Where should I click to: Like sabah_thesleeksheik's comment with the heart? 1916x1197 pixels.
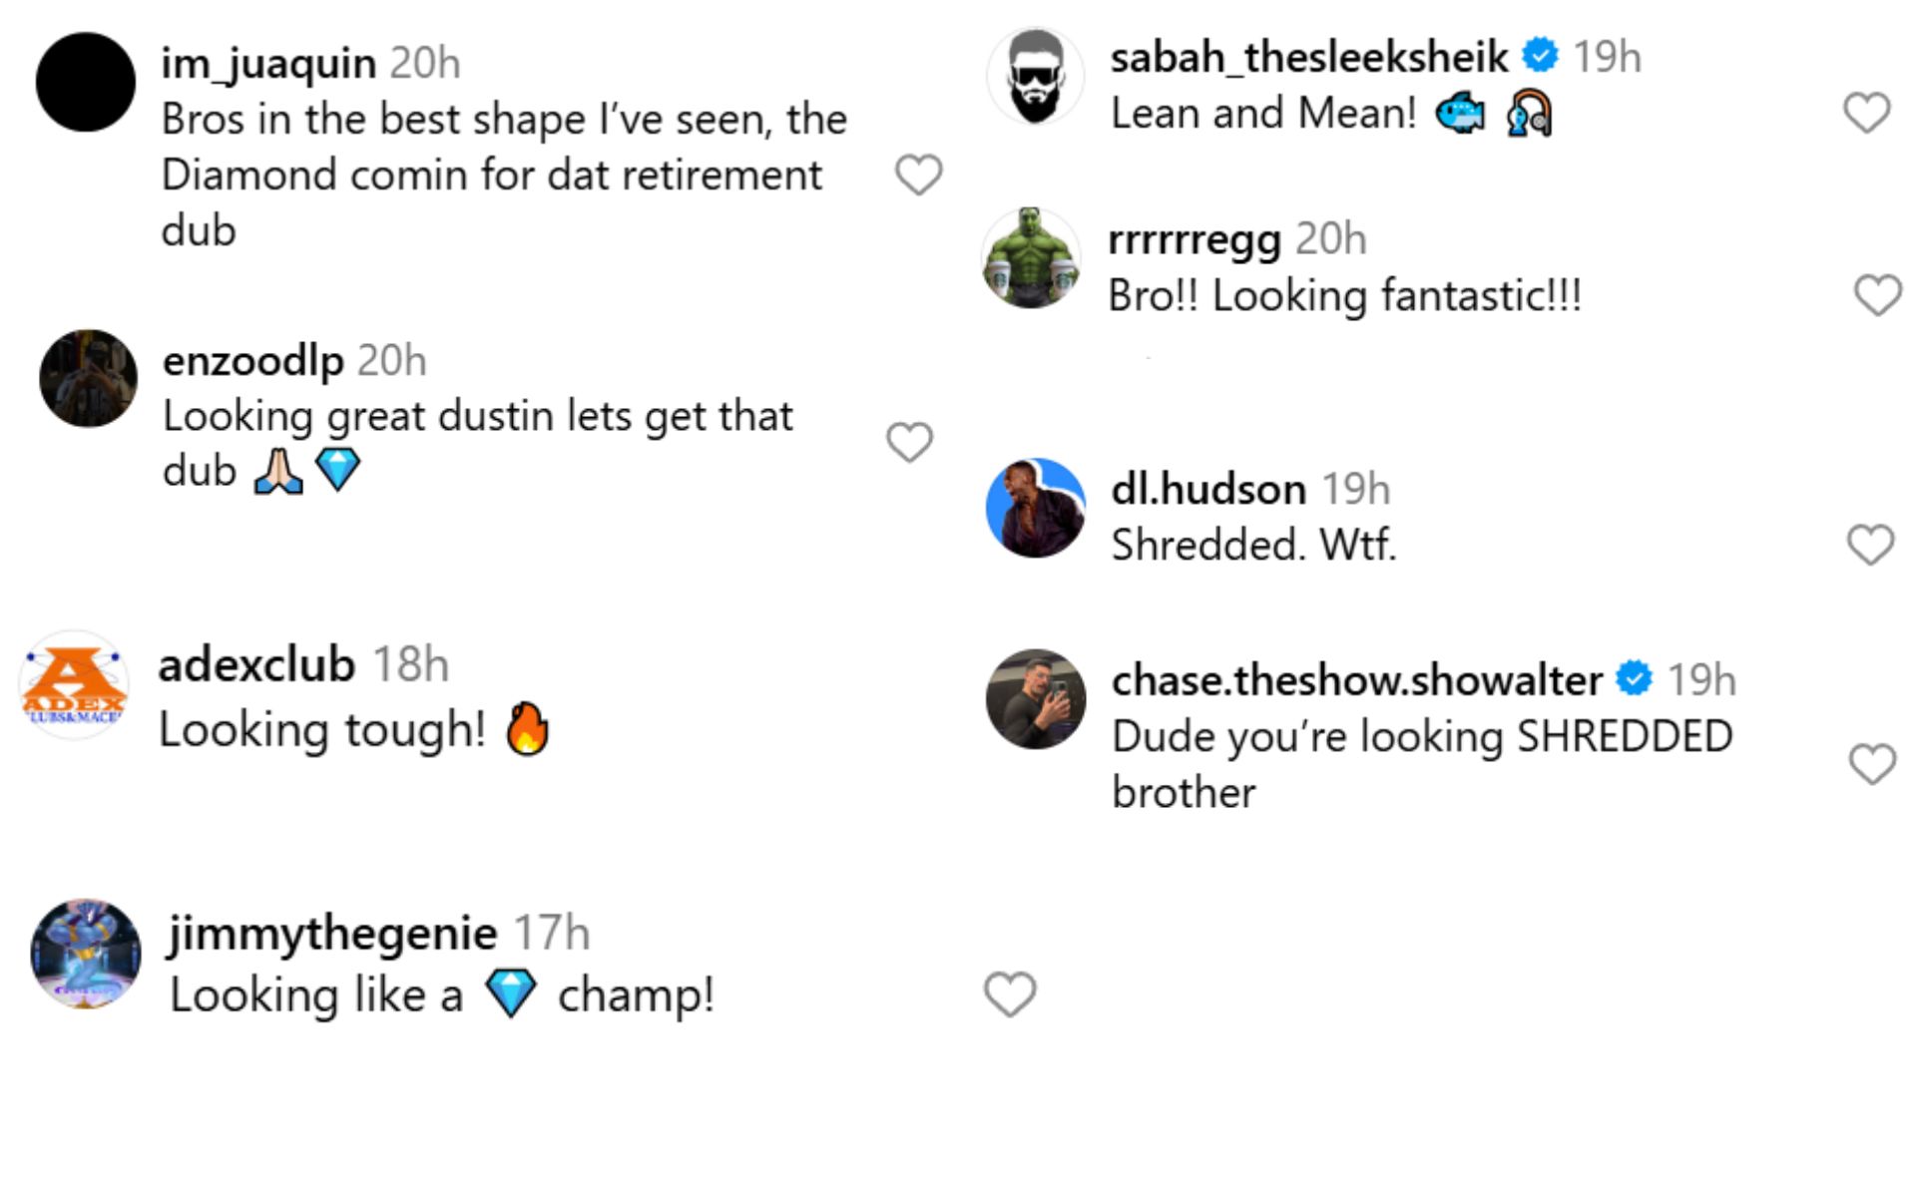click(1866, 113)
